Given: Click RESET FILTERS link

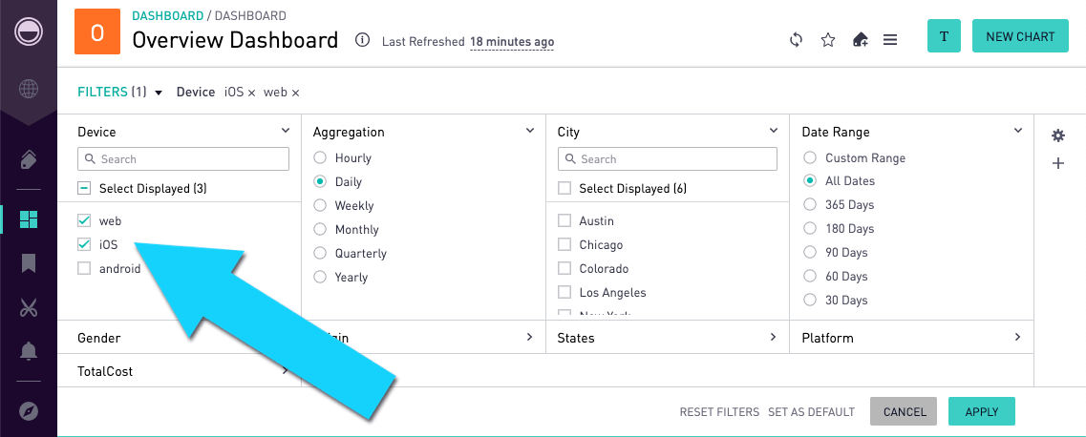Looking at the screenshot, I should (719, 412).
